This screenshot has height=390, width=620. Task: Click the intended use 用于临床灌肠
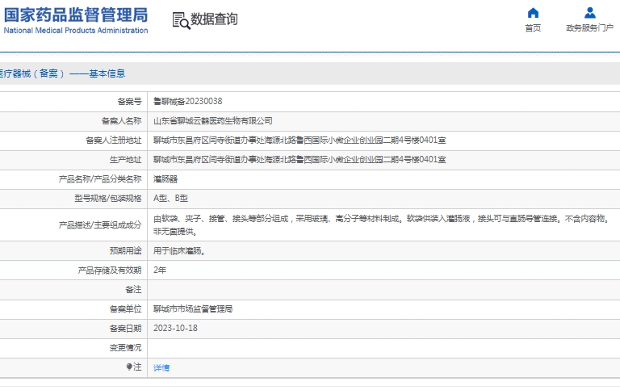pyautogui.click(x=179, y=251)
